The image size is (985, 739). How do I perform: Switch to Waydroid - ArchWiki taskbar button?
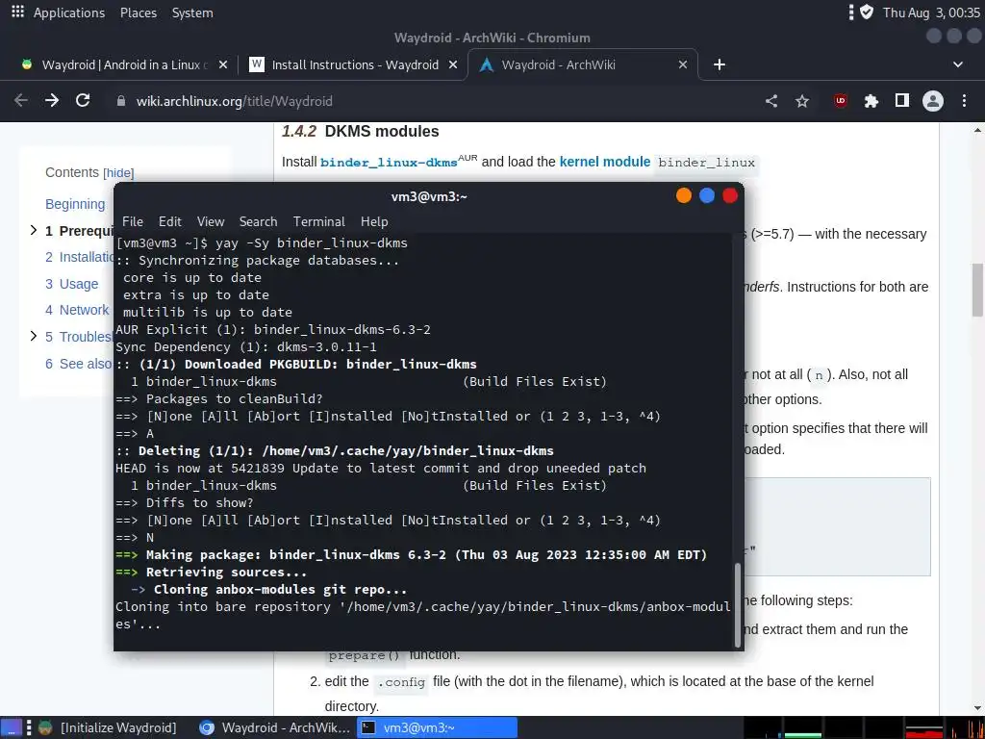(x=274, y=727)
